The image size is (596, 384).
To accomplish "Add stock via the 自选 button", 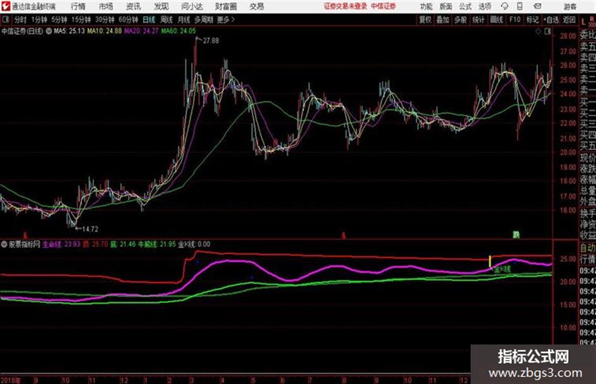I will pyautogui.click(x=551, y=20).
